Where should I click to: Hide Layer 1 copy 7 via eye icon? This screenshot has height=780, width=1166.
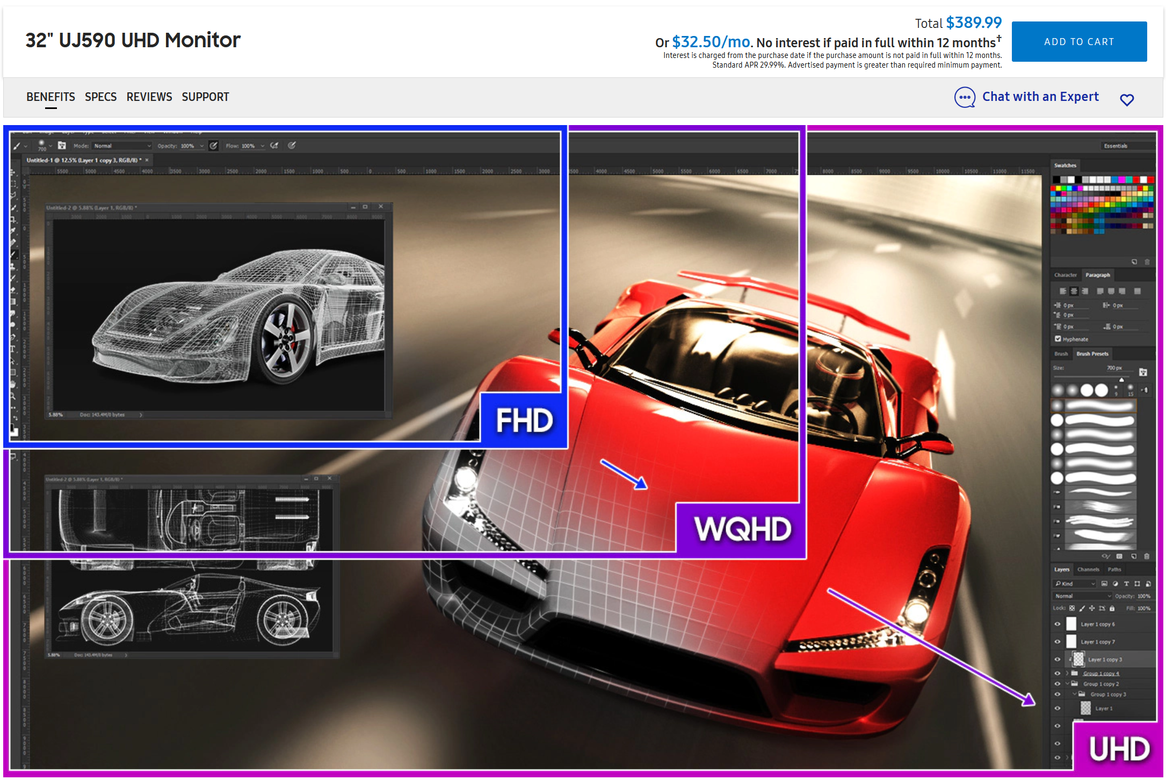tap(1057, 642)
